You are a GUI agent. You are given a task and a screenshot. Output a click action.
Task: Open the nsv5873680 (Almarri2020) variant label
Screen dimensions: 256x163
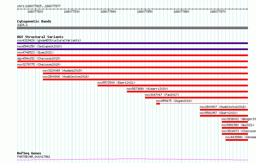point(147,89)
